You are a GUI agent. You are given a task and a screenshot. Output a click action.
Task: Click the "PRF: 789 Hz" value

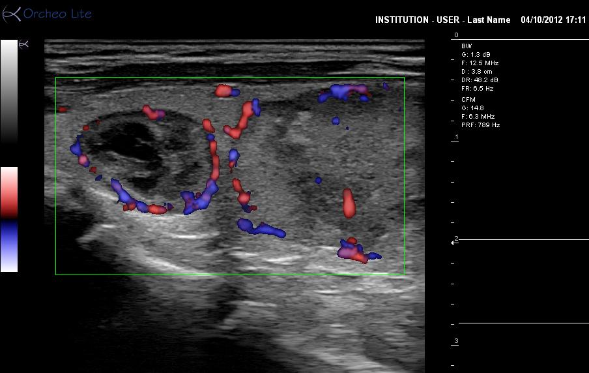(x=480, y=125)
